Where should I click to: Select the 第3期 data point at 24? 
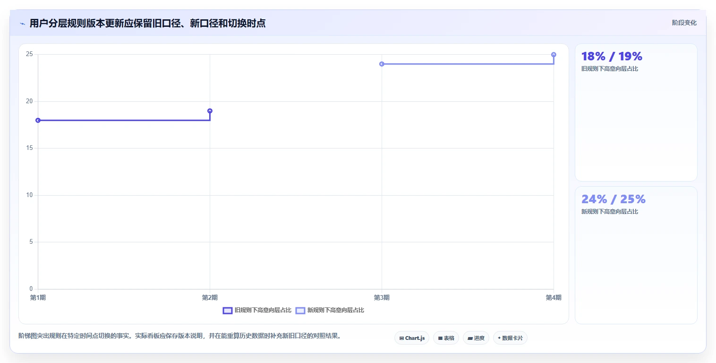tap(382, 64)
